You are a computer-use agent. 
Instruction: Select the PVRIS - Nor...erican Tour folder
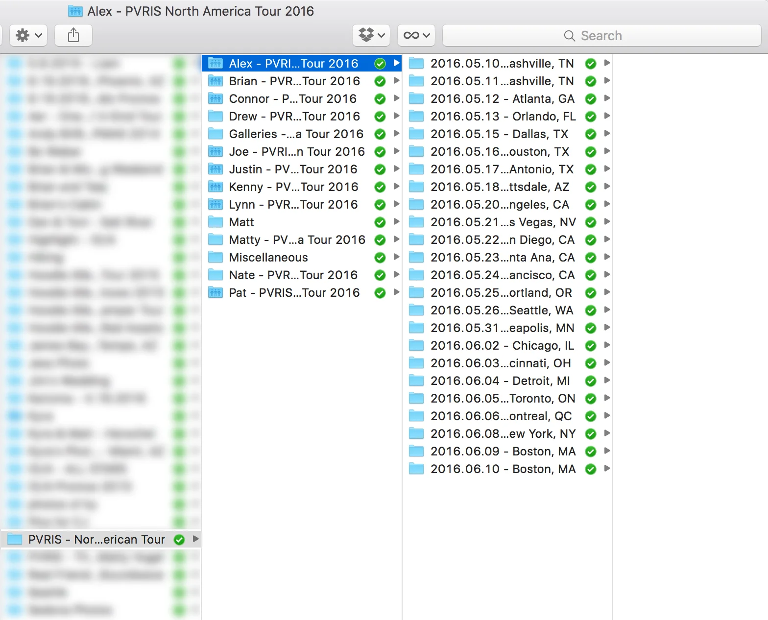[x=100, y=539]
